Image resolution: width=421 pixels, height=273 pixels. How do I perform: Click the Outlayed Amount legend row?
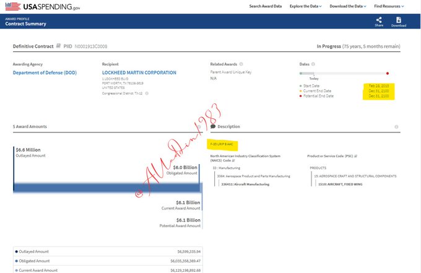tap(105, 251)
